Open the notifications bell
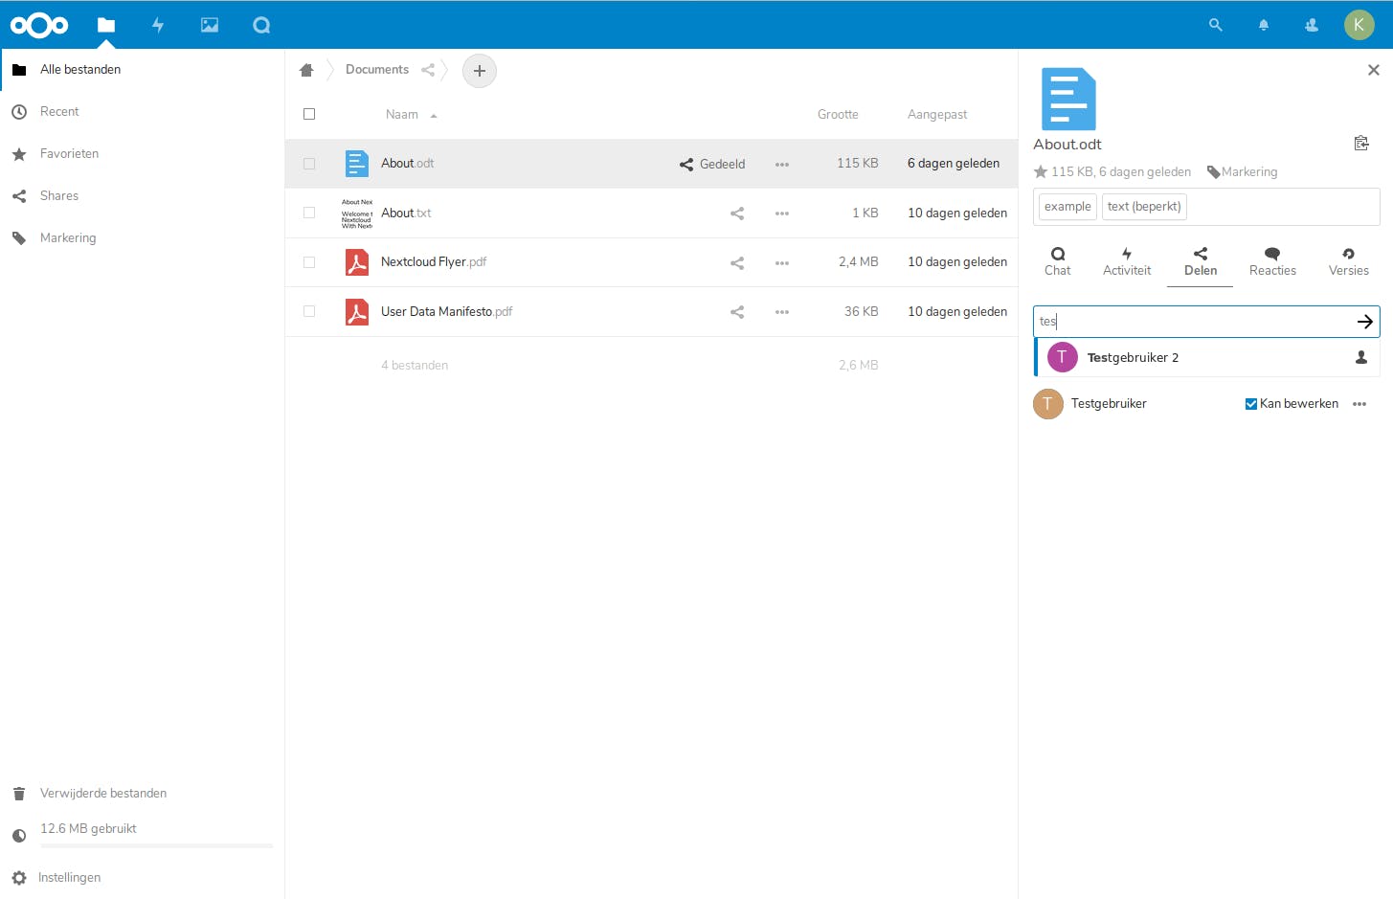 (1264, 25)
